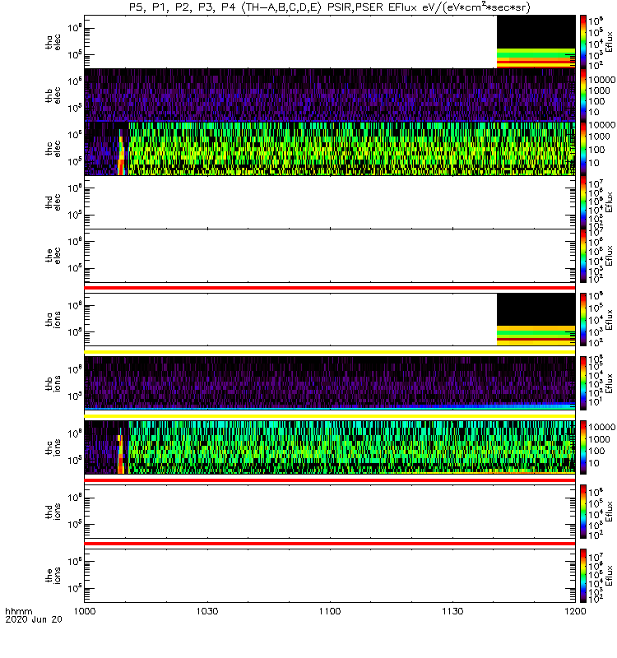Click the 'tha ions' panel axis label
The width and height of the screenshot is (617, 658).
click(x=53, y=320)
